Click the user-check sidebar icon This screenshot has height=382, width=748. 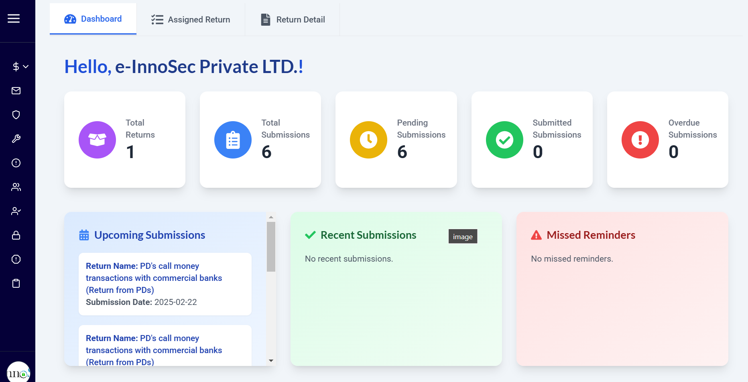pos(16,211)
